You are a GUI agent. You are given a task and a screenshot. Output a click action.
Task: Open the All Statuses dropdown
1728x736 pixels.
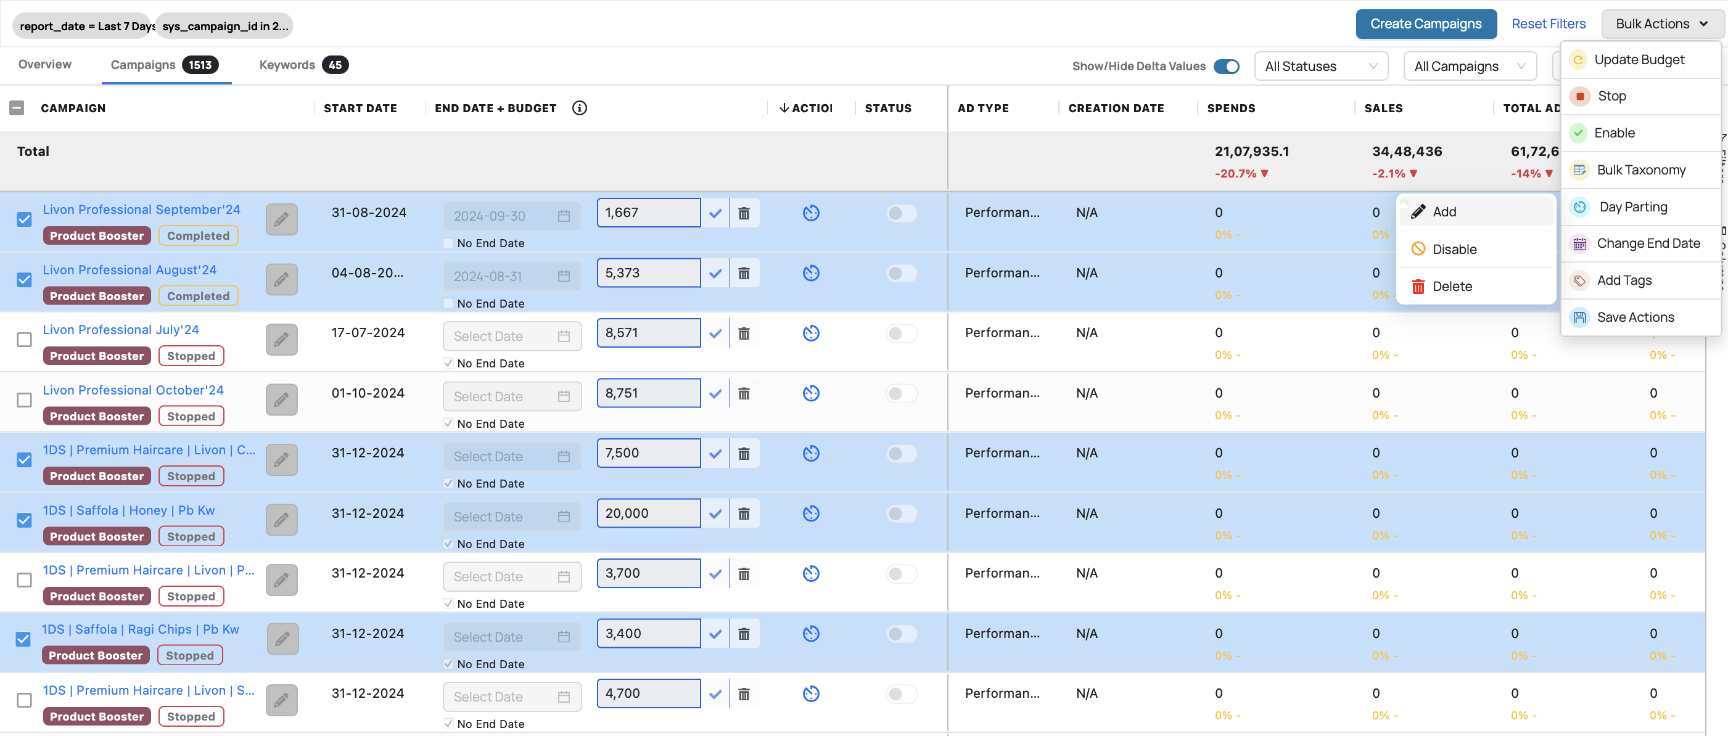pyautogui.click(x=1320, y=67)
